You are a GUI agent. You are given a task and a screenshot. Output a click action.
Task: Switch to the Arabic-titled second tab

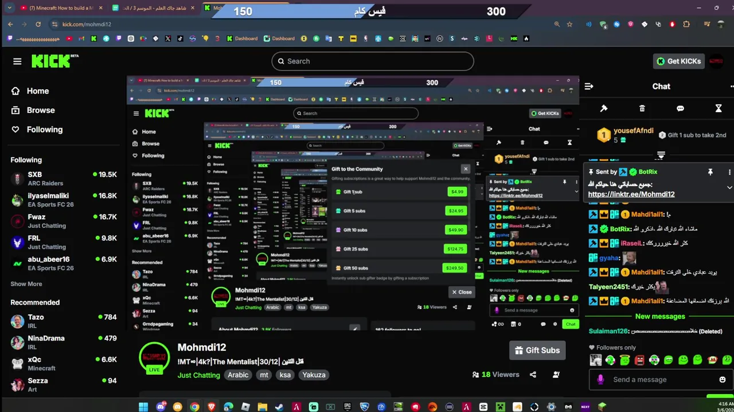(x=154, y=8)
